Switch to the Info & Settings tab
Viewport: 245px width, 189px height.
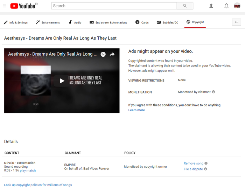(15, 22)
